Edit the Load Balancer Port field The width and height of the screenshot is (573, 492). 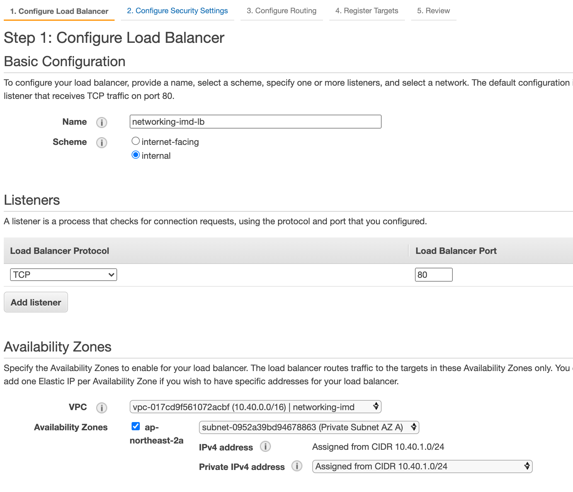[434, 275]
